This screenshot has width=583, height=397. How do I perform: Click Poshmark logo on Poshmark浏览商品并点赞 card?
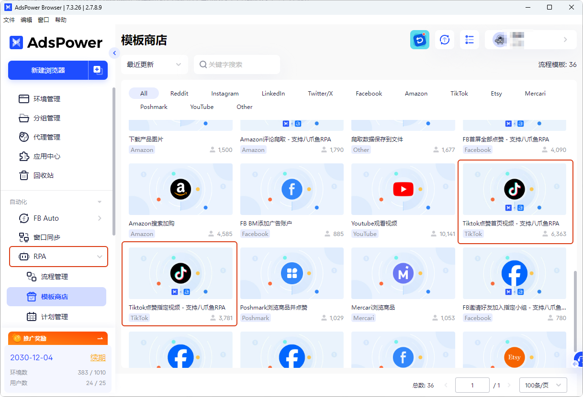pos(292,273)
